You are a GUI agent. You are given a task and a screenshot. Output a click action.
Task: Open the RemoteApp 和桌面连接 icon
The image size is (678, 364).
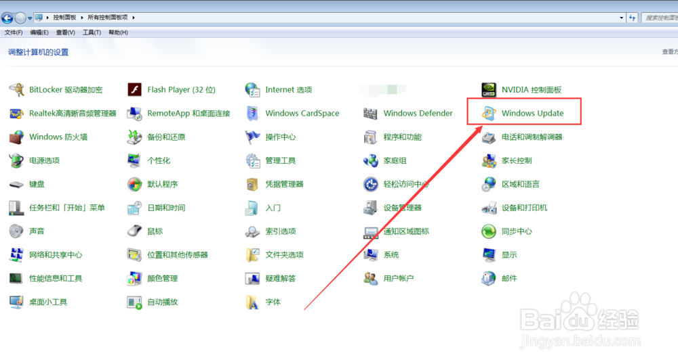[134, 114]
